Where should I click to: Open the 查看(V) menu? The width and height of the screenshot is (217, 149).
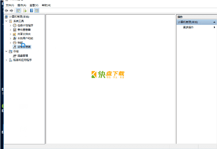point(34,5)
